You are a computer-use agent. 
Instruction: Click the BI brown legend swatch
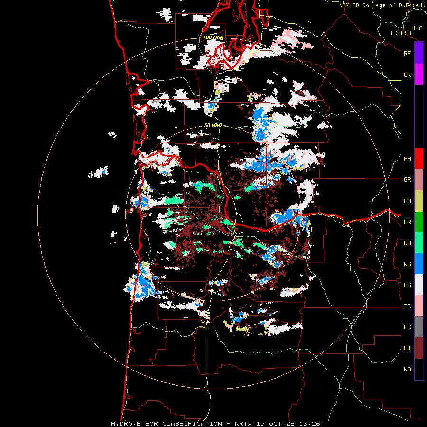[x=419, y=348]
